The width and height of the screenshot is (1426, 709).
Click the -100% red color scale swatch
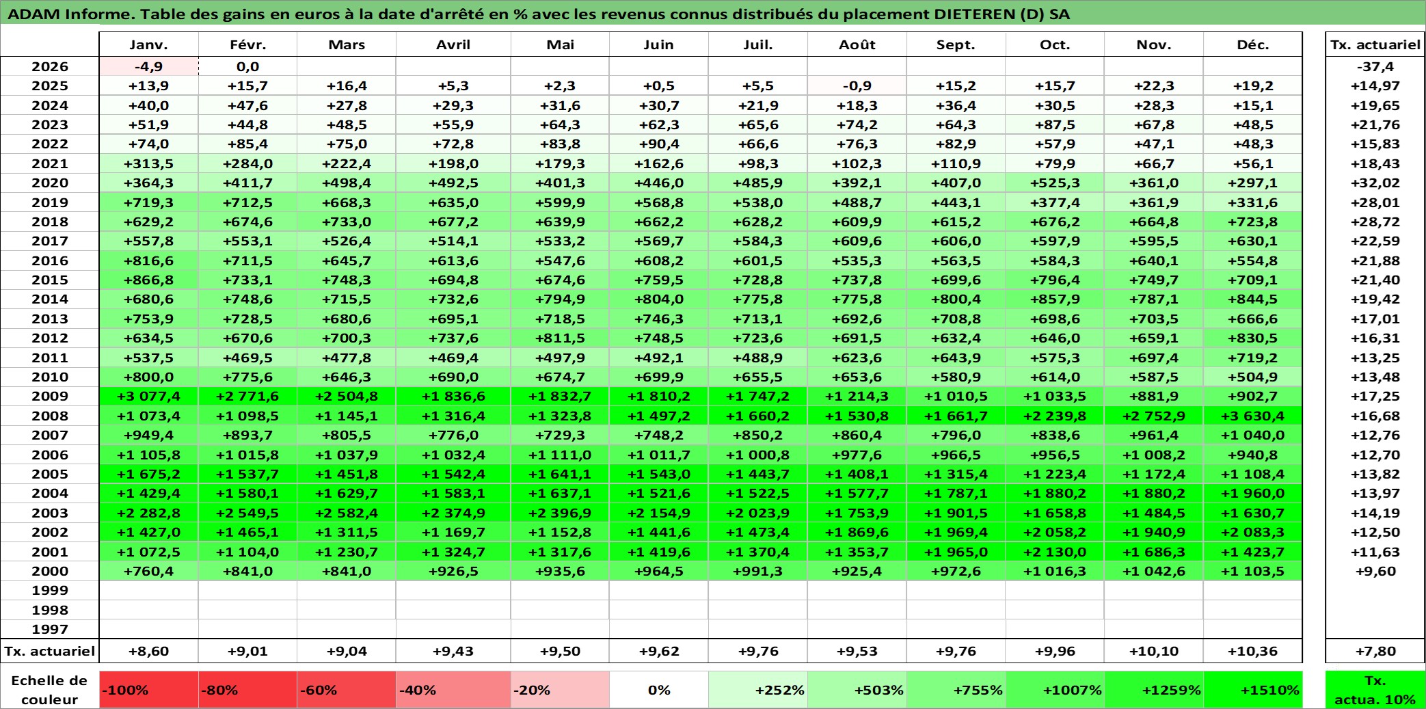(149, 690)
